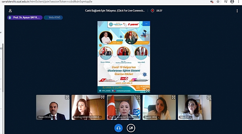Click the Vefa ATAĞ talking indicator
The width and height of the screenshot is (242, 134).
pyautogui.click(x=53, y=17)
